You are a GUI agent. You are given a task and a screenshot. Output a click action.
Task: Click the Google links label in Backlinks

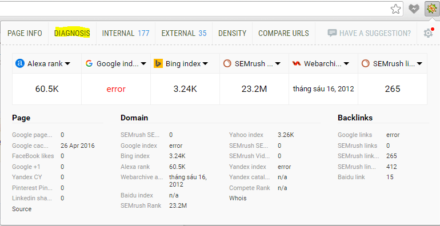pyautogui.click(x=355, y=135)
